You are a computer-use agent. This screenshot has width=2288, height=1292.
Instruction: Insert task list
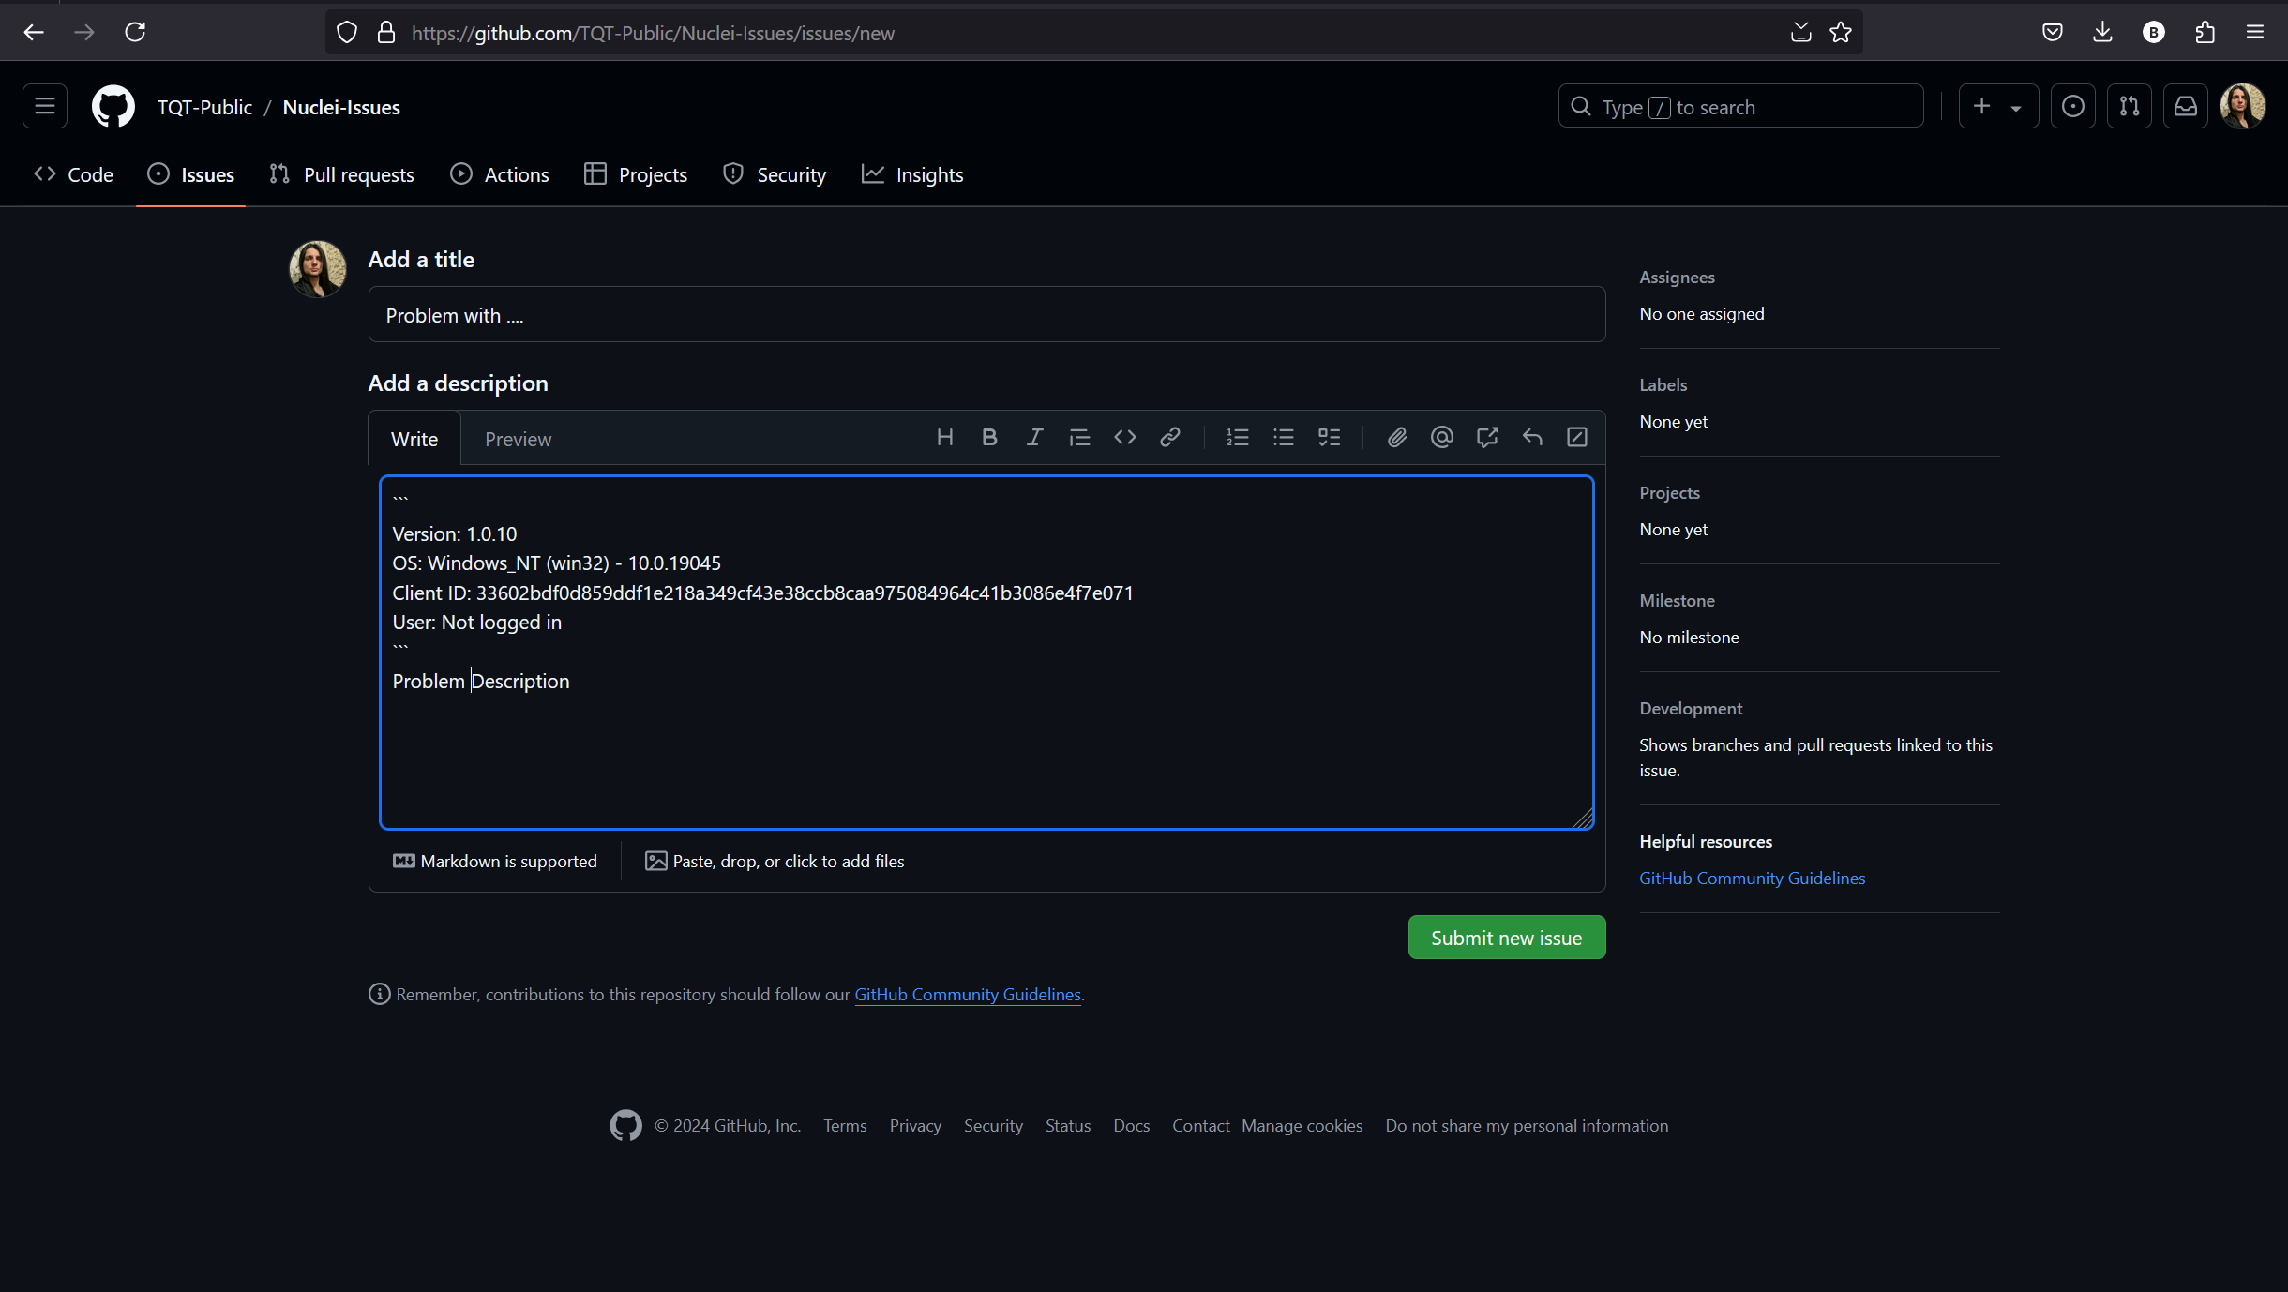click(x=1330, y=438)
